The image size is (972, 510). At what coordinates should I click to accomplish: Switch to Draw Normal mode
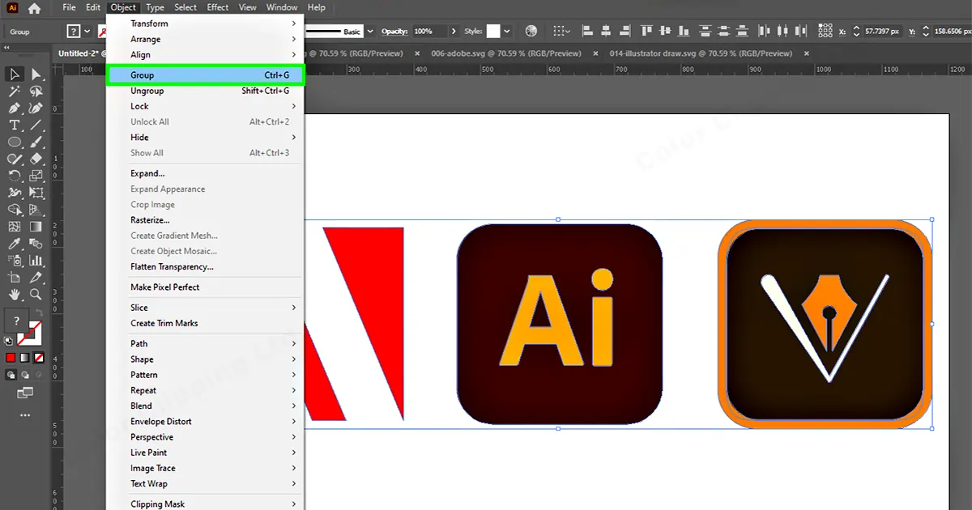(x=11, y=375)
